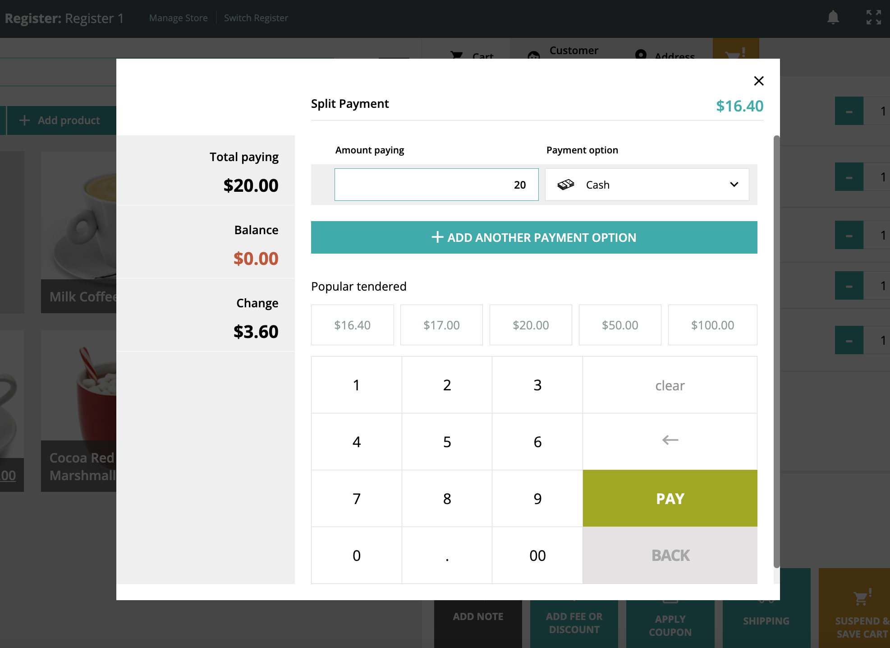The image size is (890, 648).
Task: Open the Payment option dropdown
Action: point(647,185)
